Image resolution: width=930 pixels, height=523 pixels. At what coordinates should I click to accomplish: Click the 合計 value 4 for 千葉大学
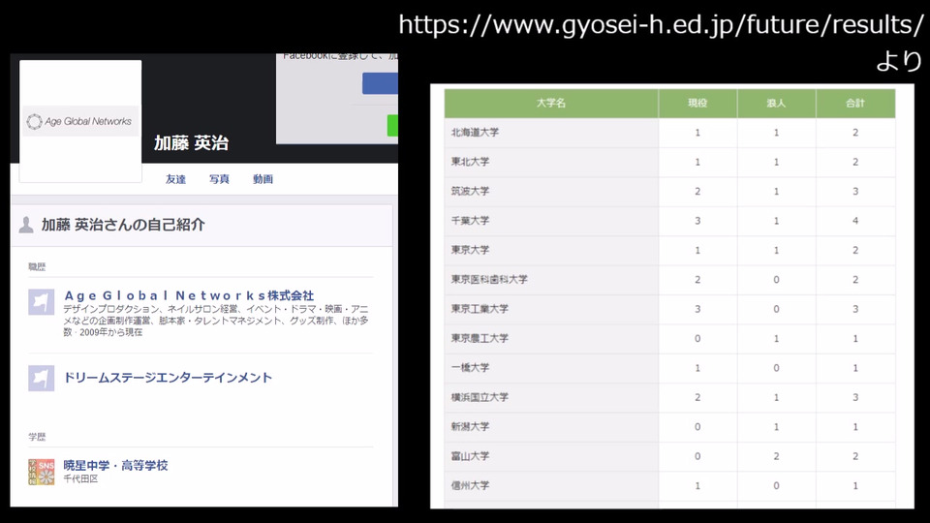855,221
